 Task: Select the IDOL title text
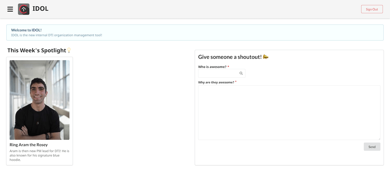tap(40, 9)
